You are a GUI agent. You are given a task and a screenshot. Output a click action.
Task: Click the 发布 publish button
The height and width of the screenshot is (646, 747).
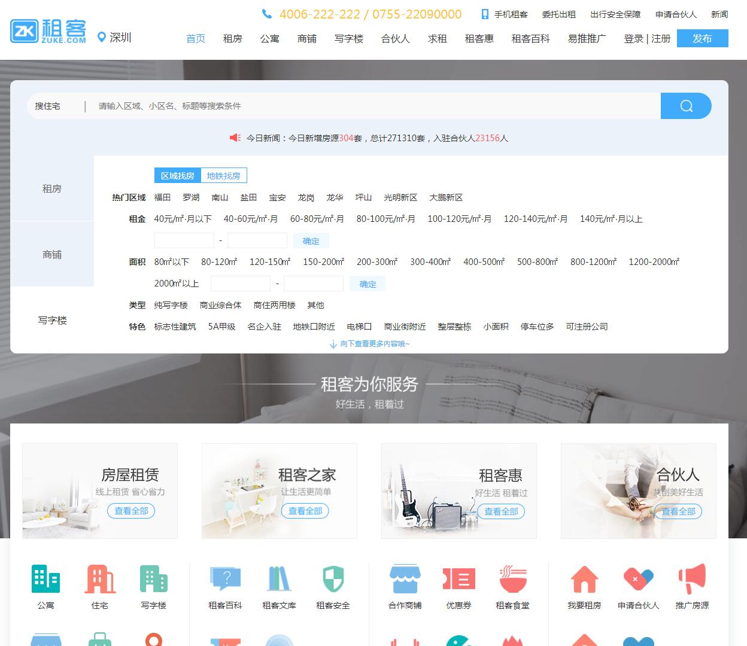point(703,38)
